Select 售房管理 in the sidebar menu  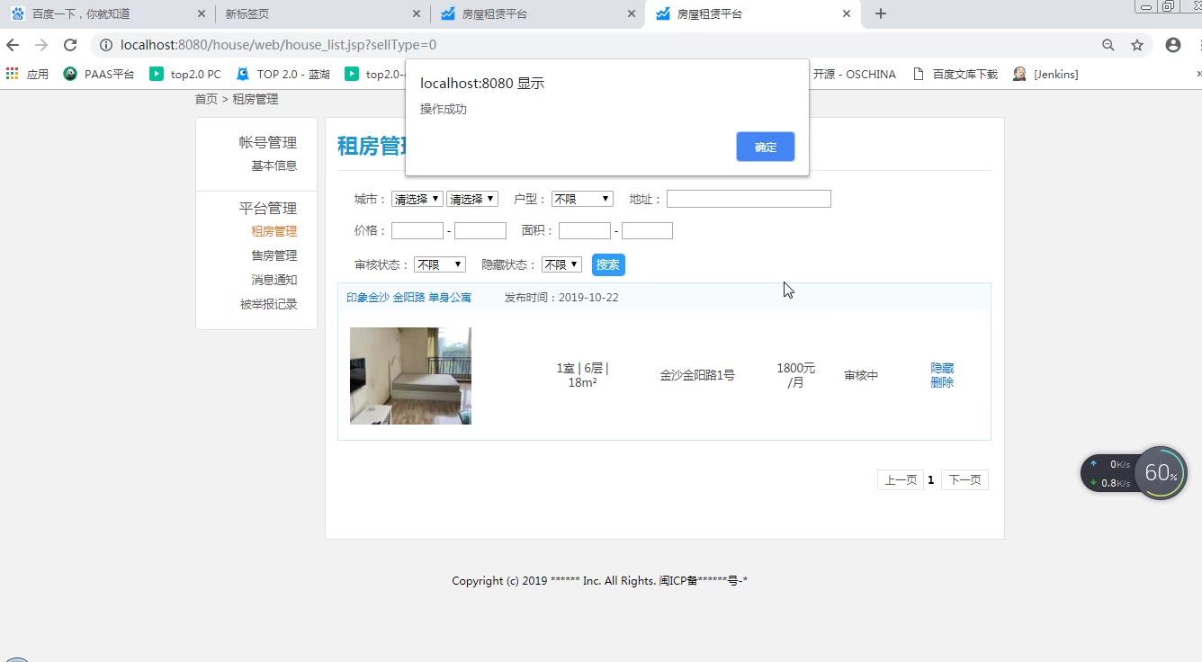point(274,255)
